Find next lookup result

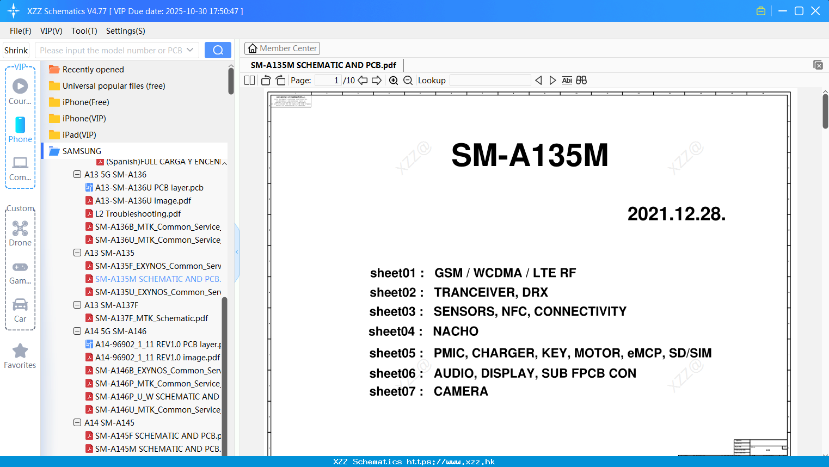click(x=552, y=81)
